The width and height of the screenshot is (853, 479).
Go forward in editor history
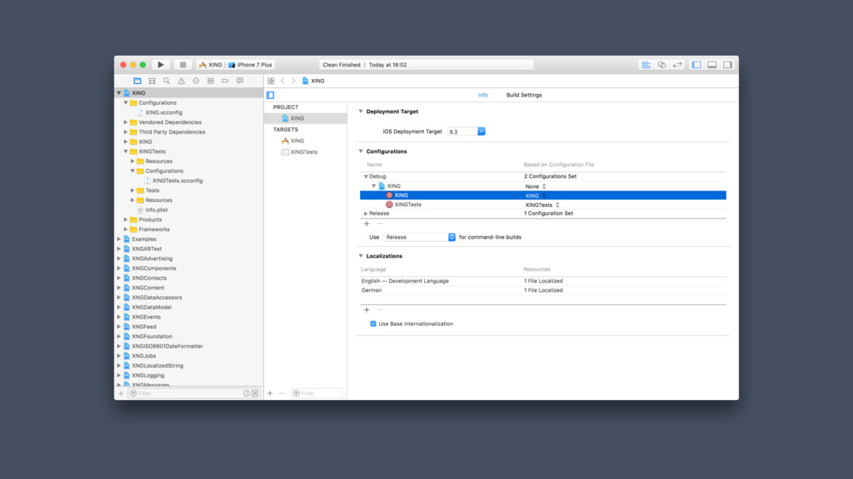click(x=293, y=81)
